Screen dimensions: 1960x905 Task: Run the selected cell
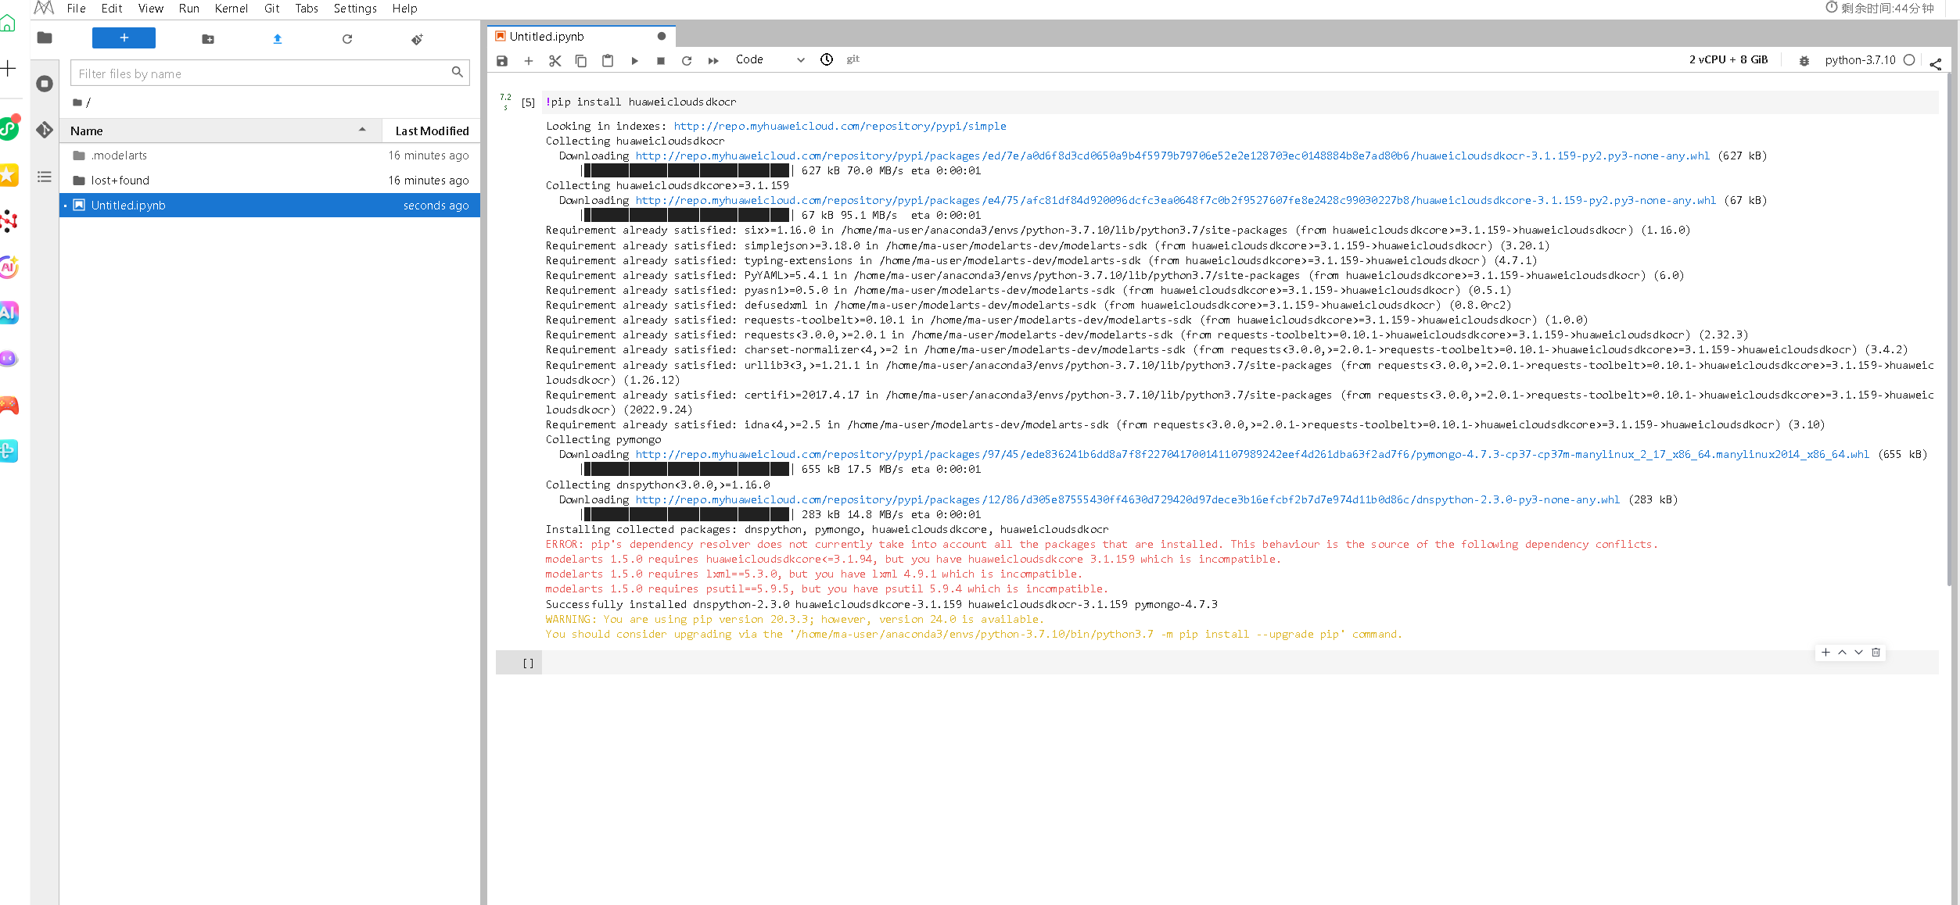(x=634, y=60)
